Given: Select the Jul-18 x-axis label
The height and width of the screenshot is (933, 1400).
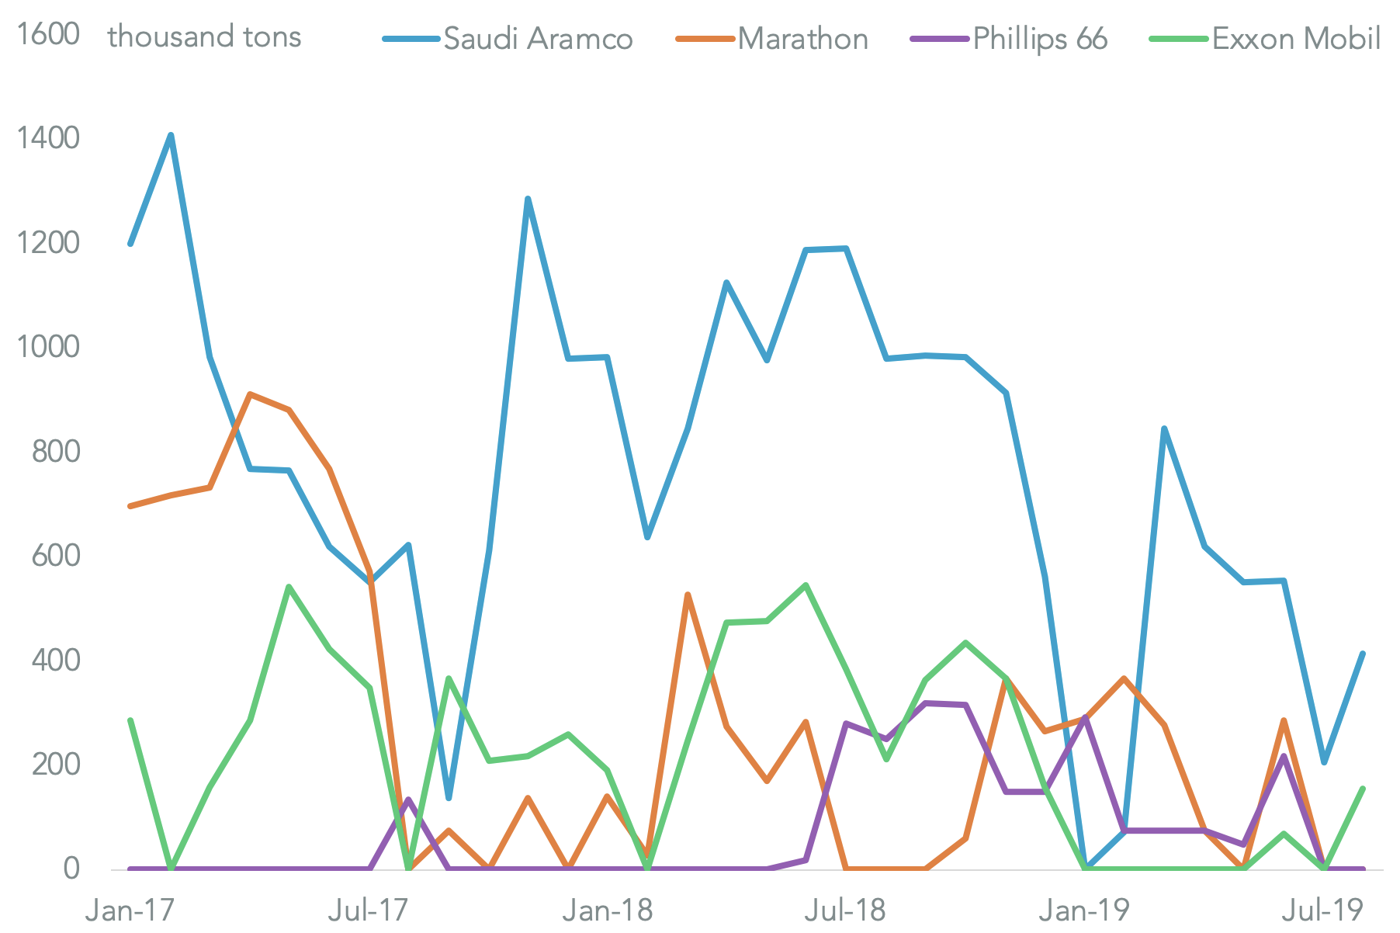Looking at the screenshot, I should (x=844, y=910).
